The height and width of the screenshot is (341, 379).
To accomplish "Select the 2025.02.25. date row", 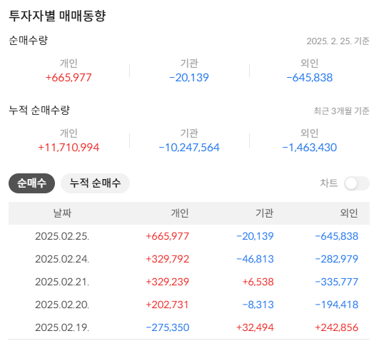I will 189,236.
